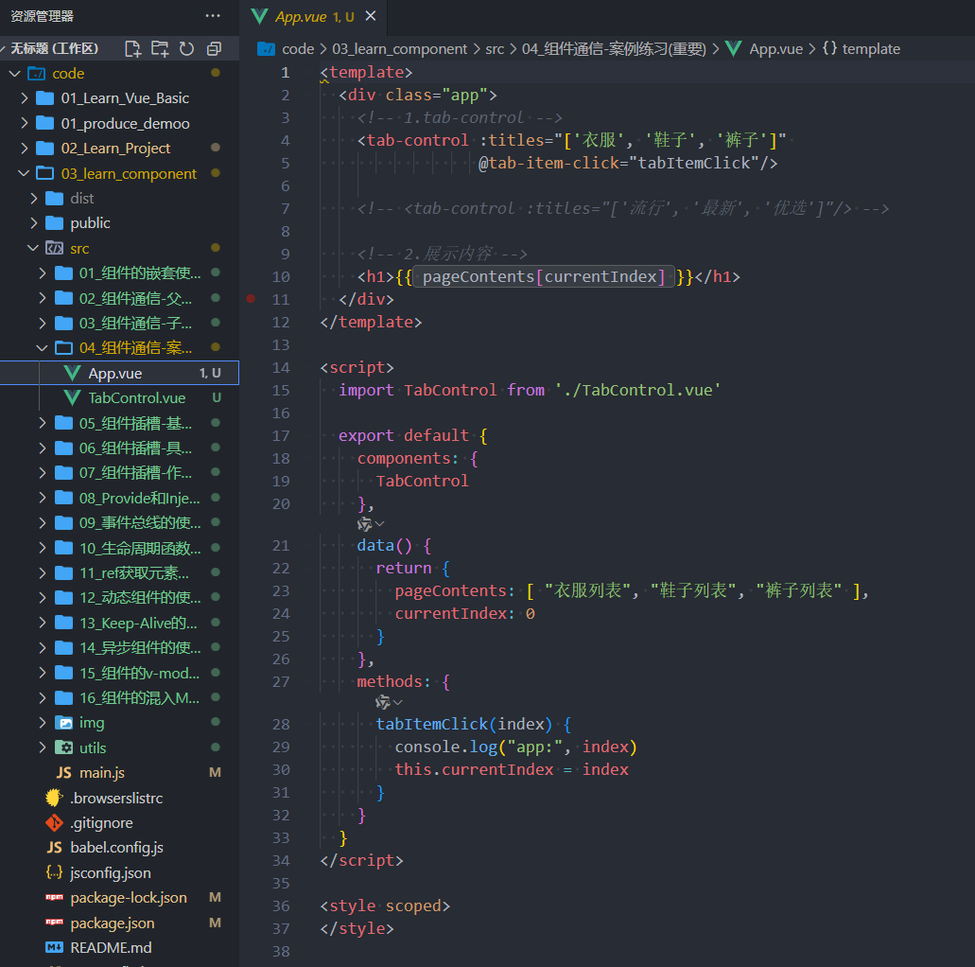Expand the dist folder
This screenshot has width=975, height=967.
34,198
